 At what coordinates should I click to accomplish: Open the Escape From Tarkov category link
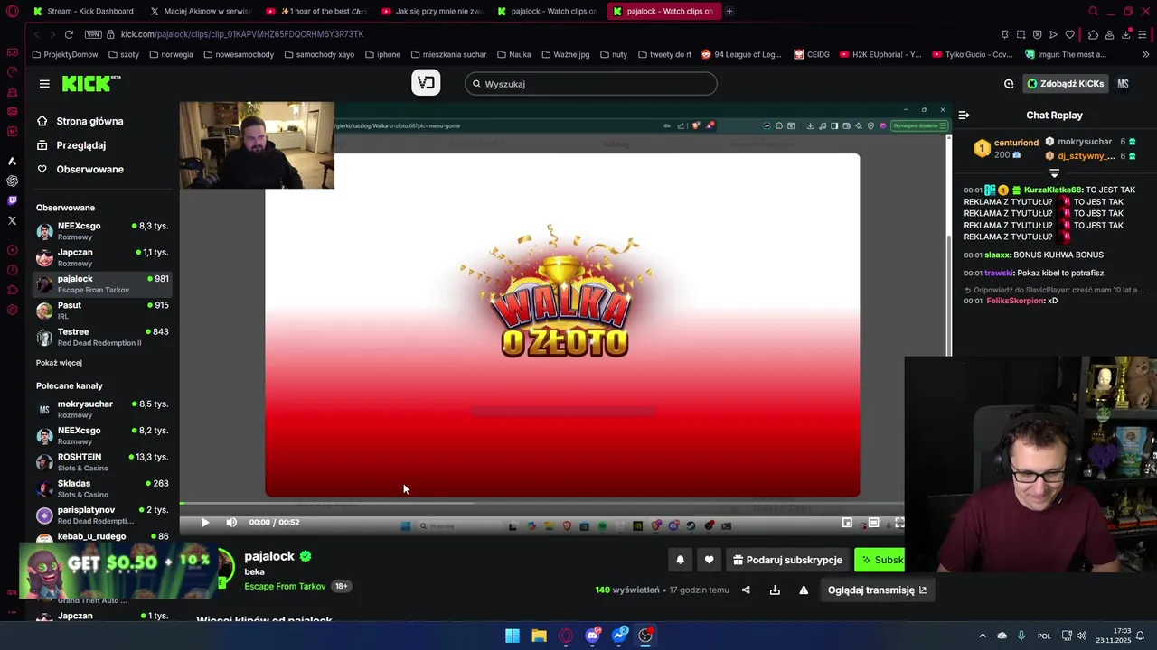(285, 586)
